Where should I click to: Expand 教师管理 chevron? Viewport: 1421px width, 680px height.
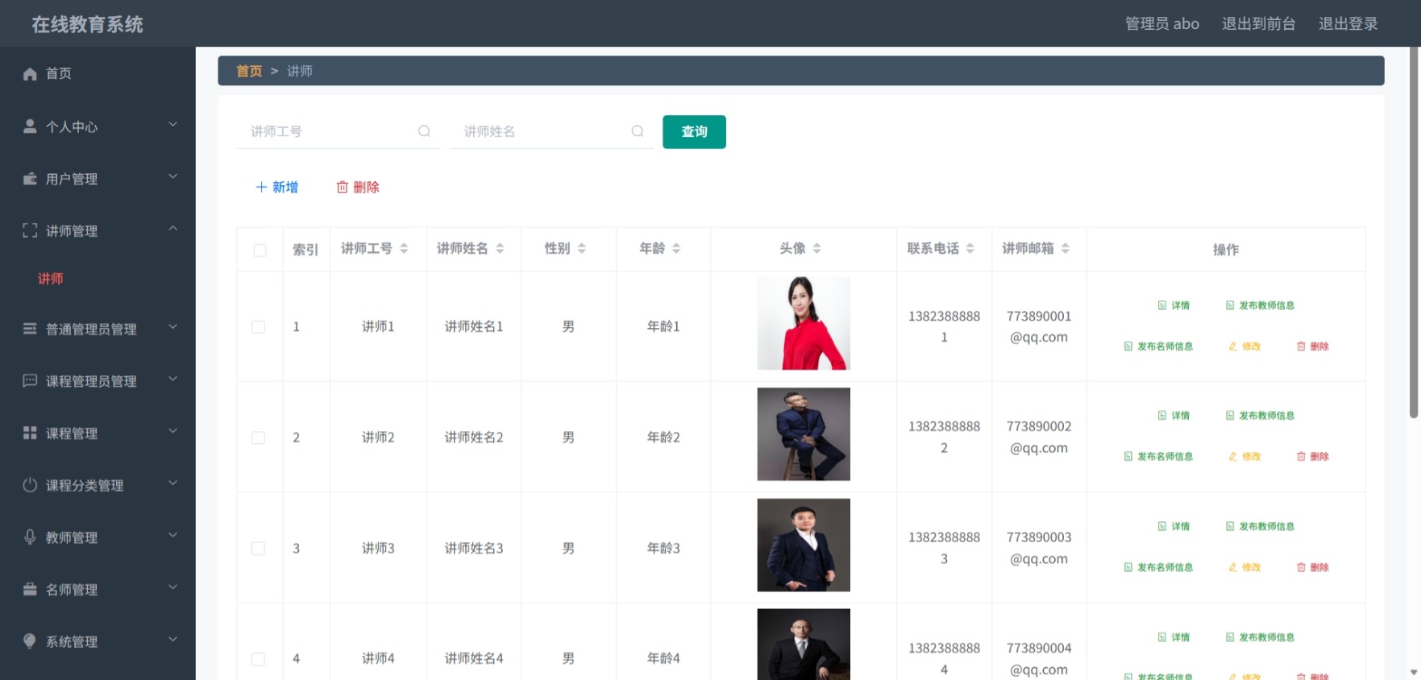pyautogui.click(x=172, y=535)
